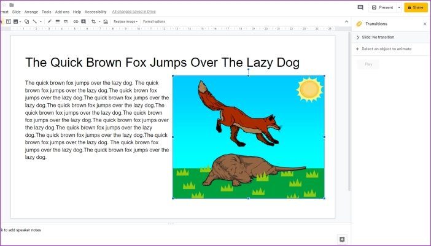
Task: Open the insert image dropdown arrow
Action: point(20,21)
